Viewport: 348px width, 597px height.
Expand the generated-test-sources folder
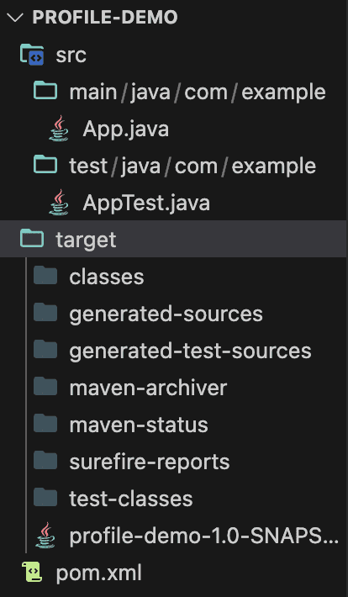pos(190,351)
